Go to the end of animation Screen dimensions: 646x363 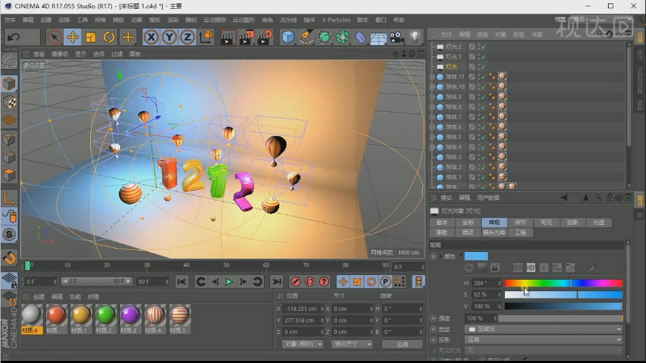coord(276,282)
